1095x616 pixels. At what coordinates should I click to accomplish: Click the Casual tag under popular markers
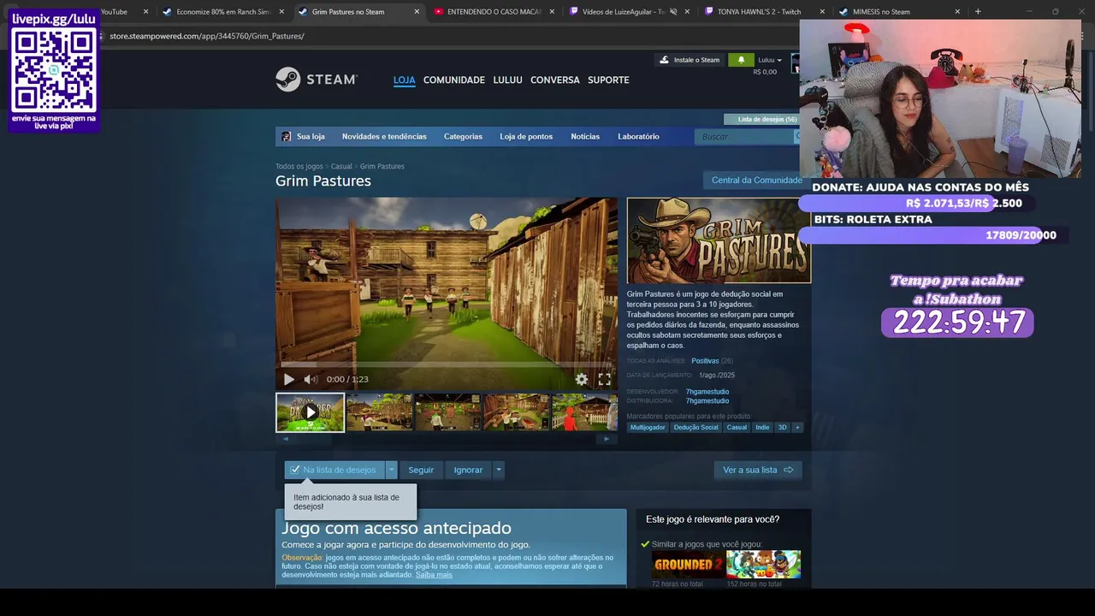737,427
